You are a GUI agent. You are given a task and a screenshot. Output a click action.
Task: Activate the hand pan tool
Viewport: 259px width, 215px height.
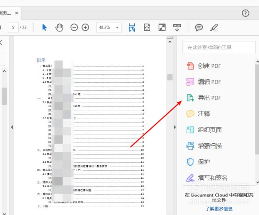(59, 27)
